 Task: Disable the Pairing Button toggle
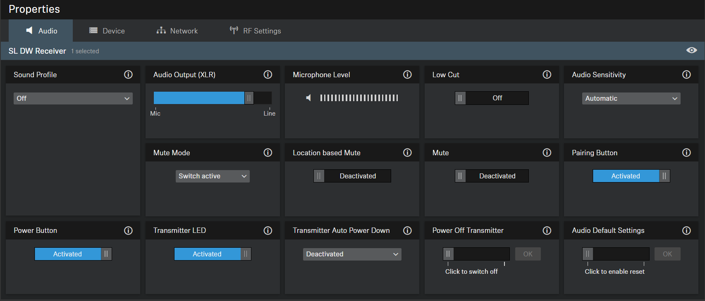click(x=631, y=176)
